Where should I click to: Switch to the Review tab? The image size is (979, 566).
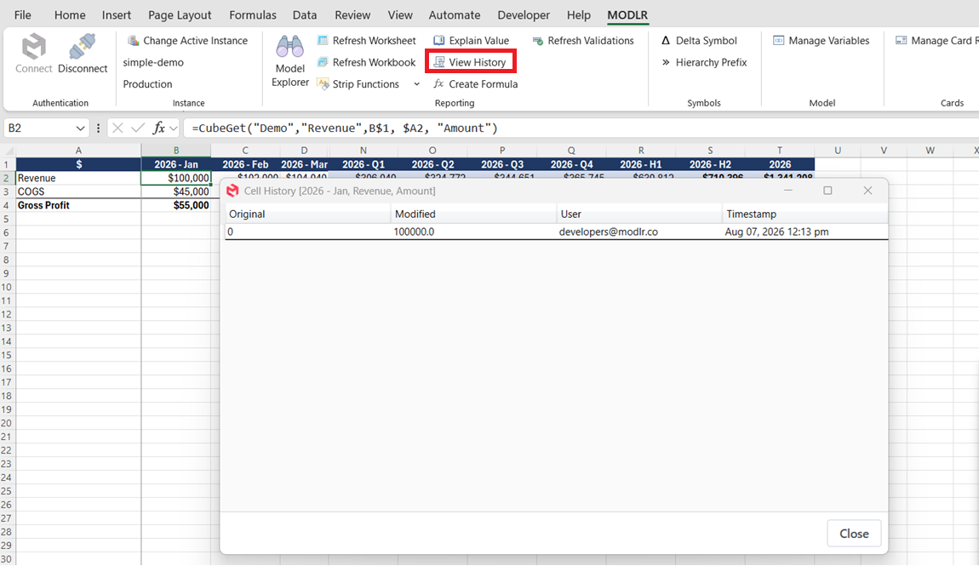(352, 15)
